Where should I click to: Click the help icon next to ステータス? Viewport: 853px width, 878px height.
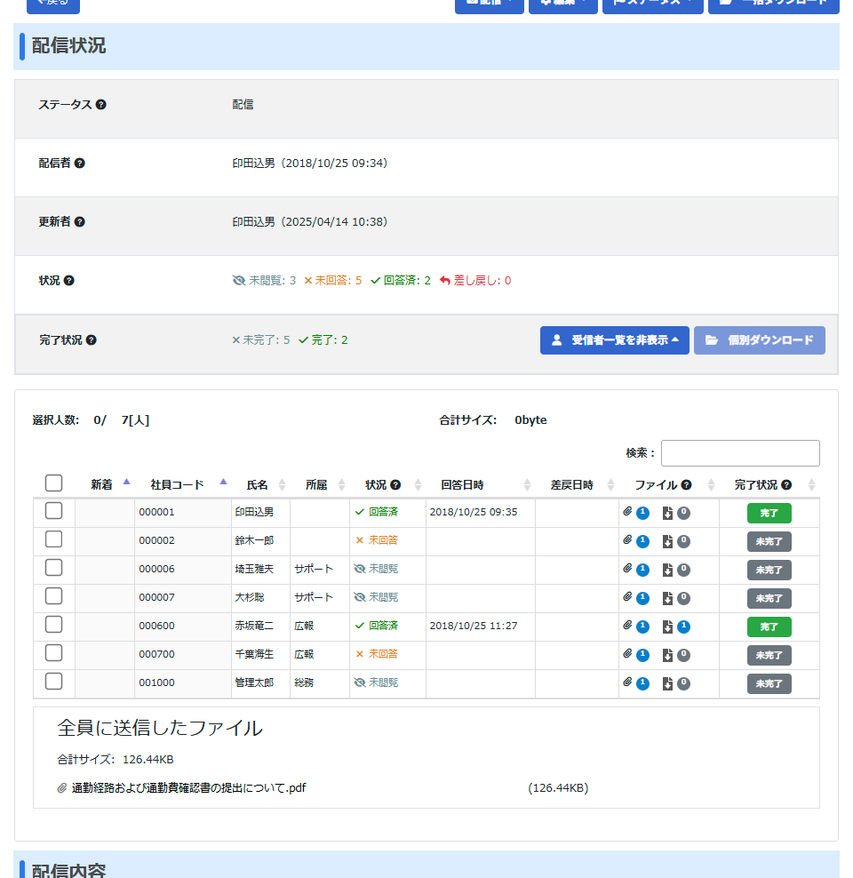tap(100, 105)
